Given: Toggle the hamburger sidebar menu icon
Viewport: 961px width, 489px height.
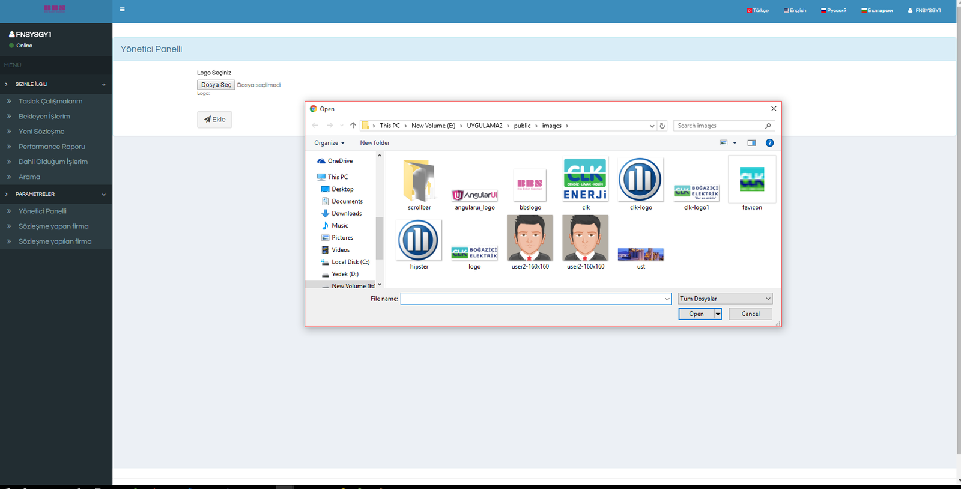Looking at the screenshot, I should 122,10.
